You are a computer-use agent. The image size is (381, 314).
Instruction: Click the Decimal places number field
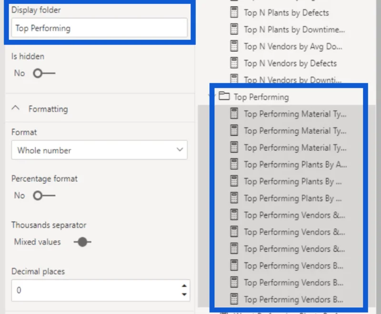pyautogui.click(x=100, y=290)
